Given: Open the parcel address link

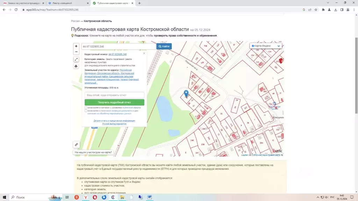Looking at the screenshot, I should point(112,76).
